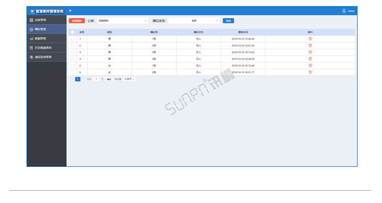Expand the 蹲位类型 dropdown

coord(194,21)
